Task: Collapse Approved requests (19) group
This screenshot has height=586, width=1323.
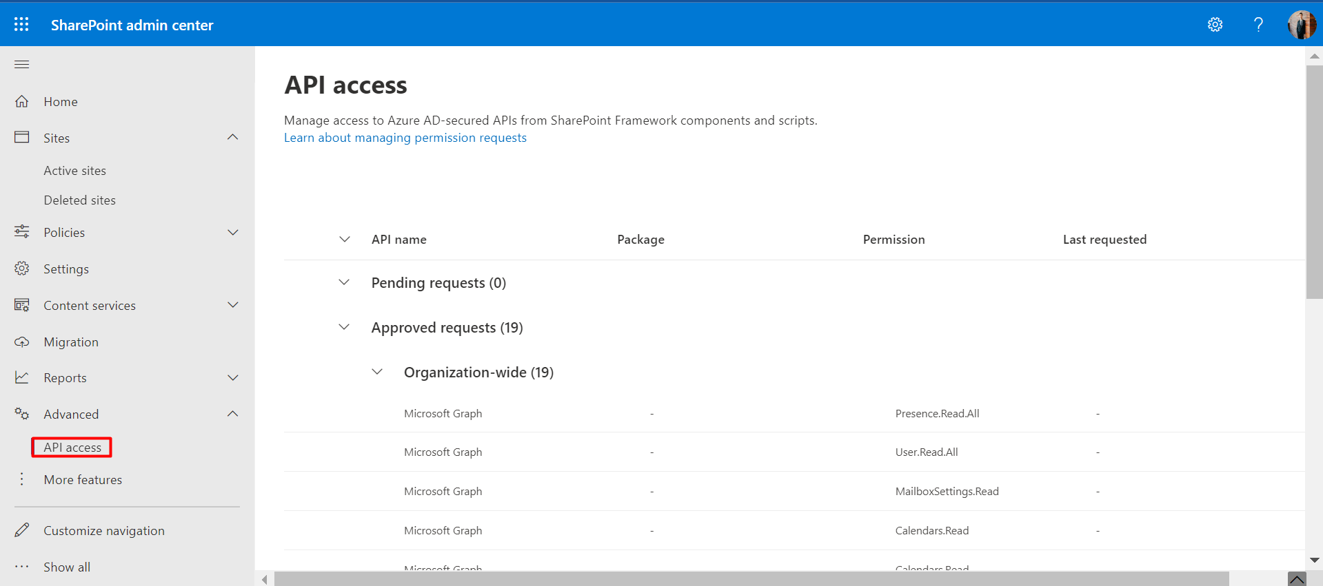Action: tap(344, 327)
